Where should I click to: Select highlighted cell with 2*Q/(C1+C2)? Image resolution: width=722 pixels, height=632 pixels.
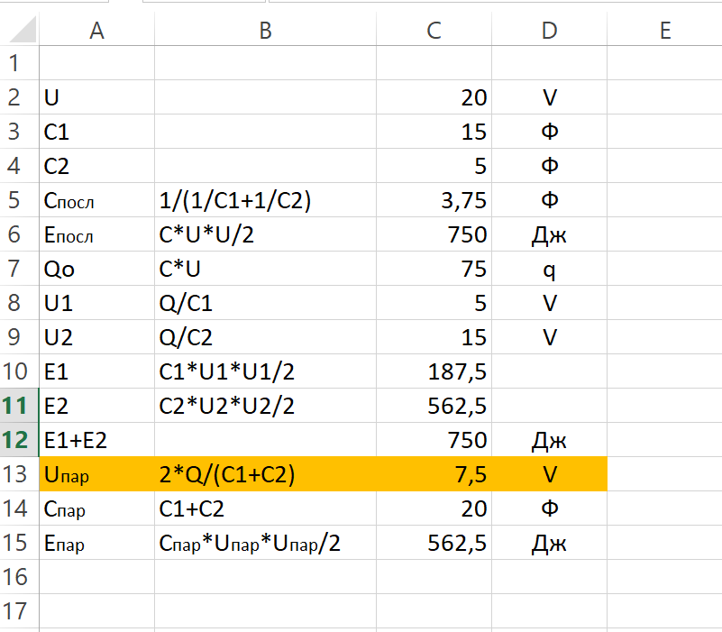(265, 474)
